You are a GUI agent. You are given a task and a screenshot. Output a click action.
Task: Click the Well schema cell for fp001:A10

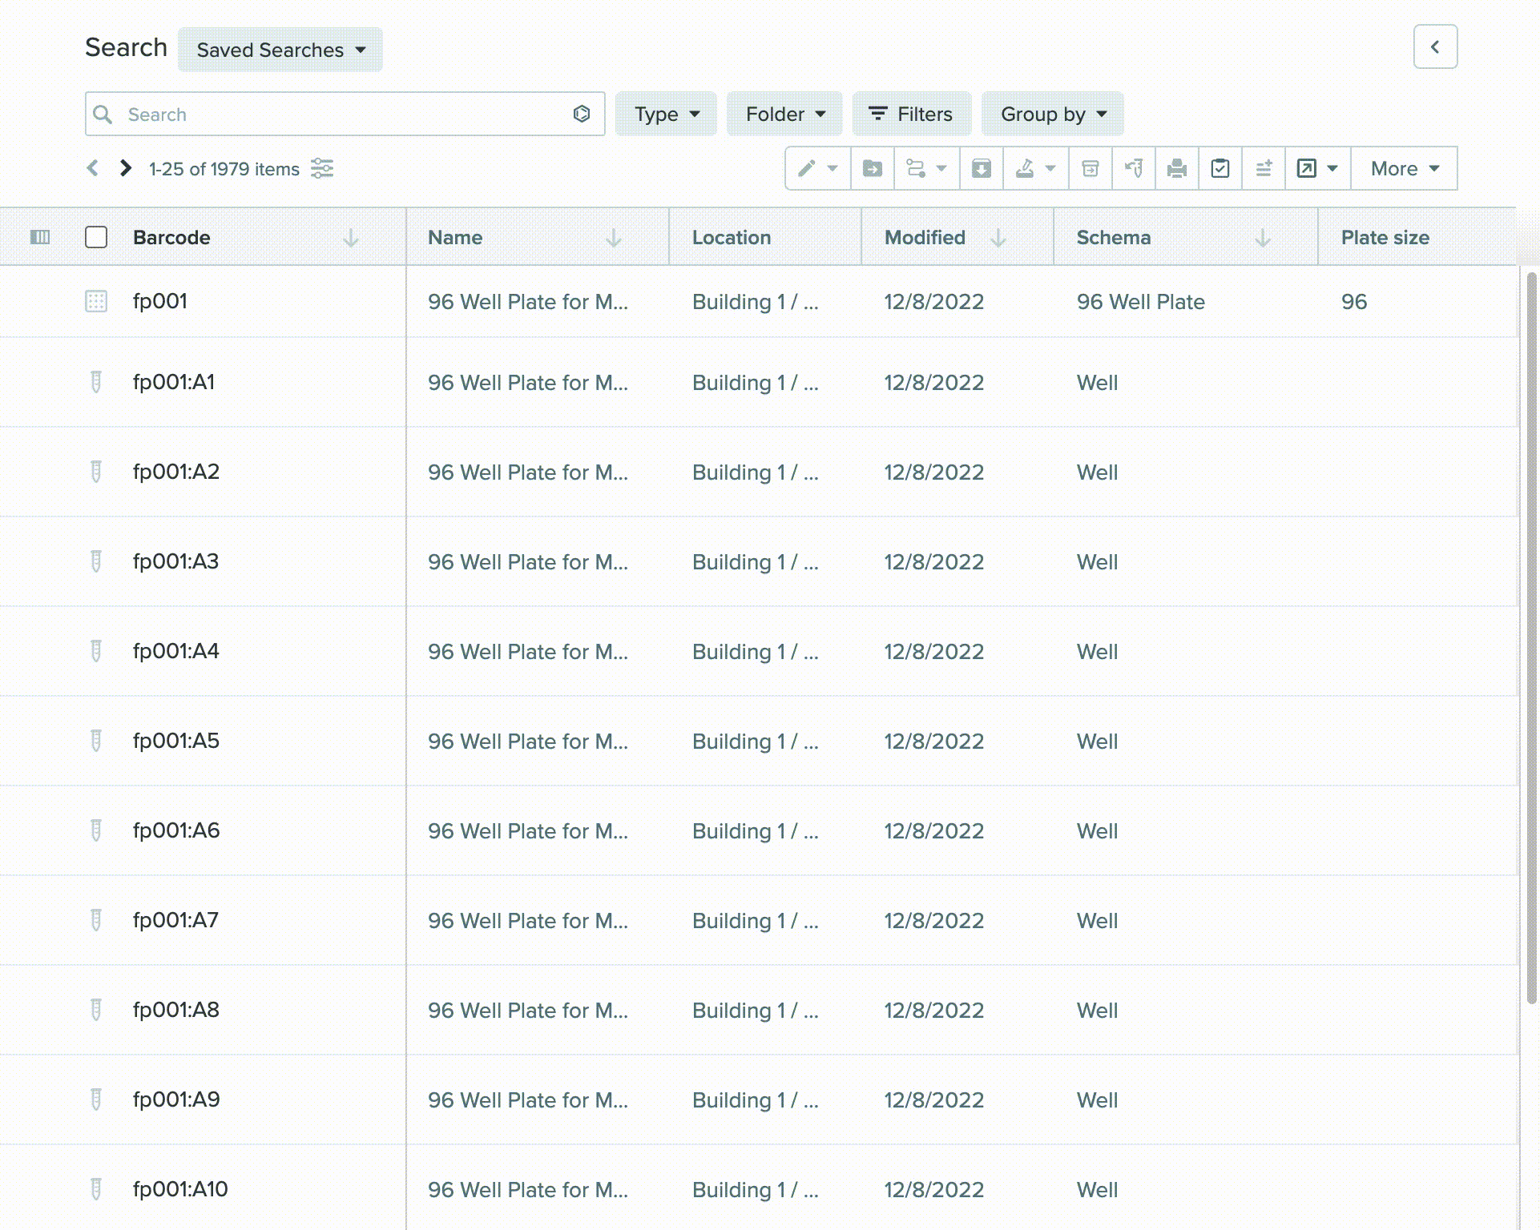coord(1097,1190)
